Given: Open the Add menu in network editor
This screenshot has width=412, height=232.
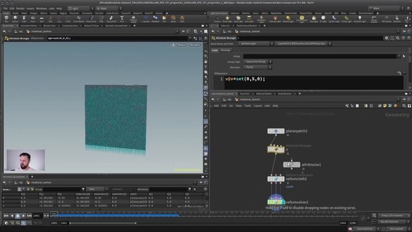Looking at the screenshot, I should click(216, 106).
